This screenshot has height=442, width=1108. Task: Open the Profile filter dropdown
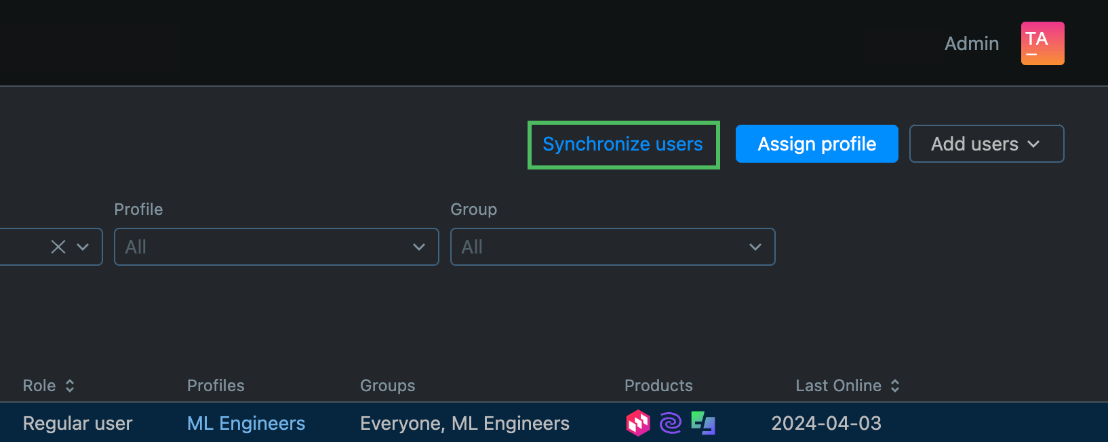point(276,247)
